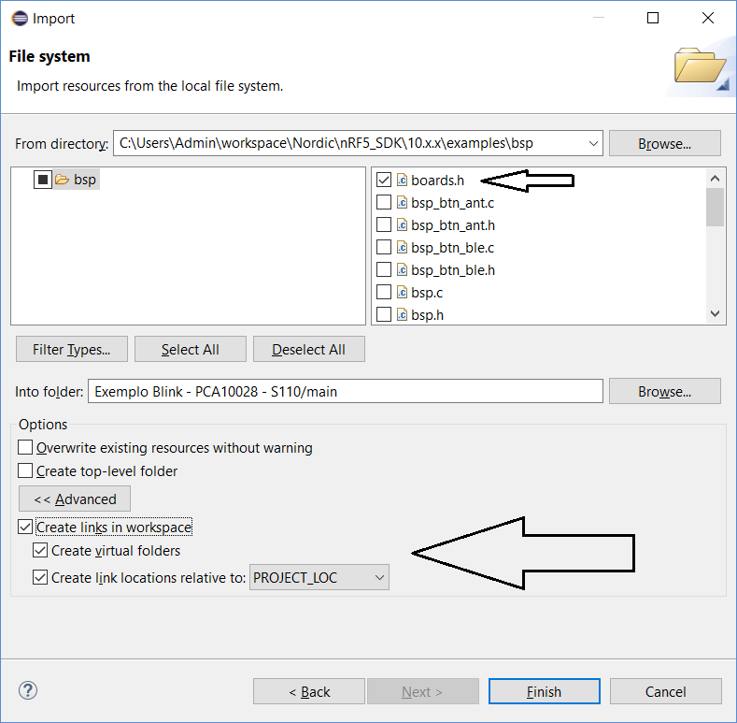
Task: Click the Select All button
Action: pyautogui.click(x=191, y=349)
